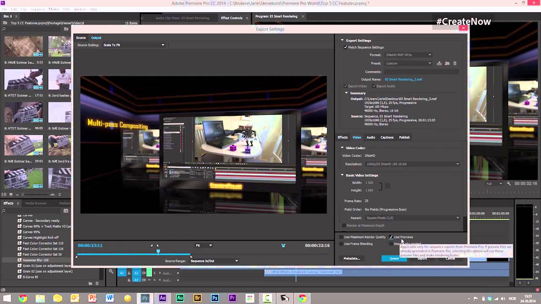Click the Gaussian Blur 150 preset icon
Image resolution: width=541 pixels, height=304 pixels.
[19, 260]
